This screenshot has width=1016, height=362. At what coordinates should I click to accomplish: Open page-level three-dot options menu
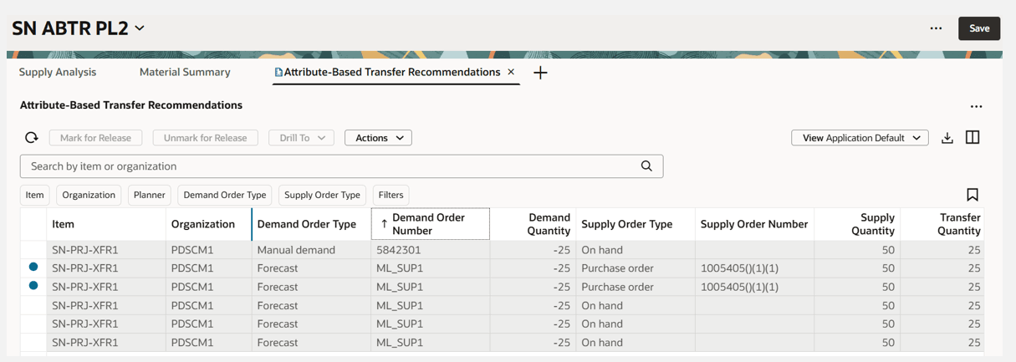point(936,28)
